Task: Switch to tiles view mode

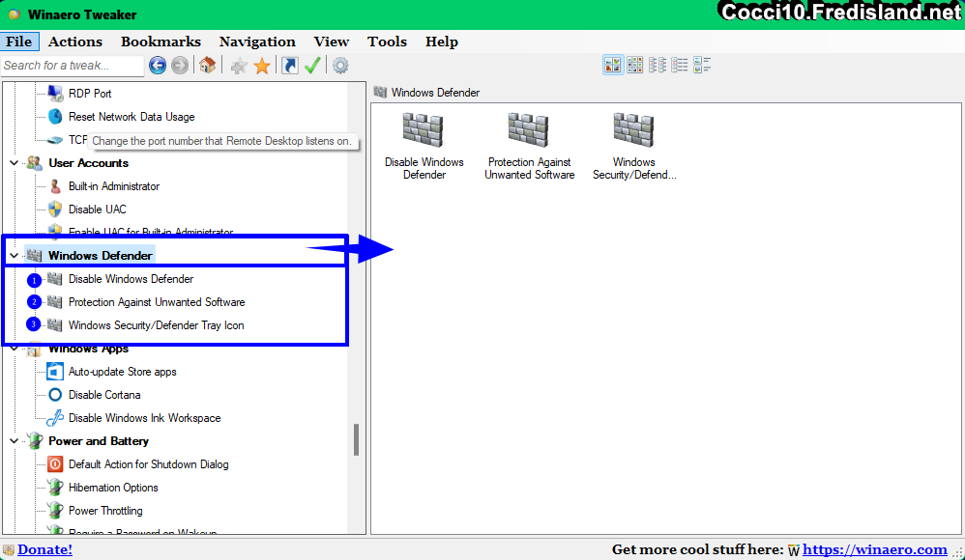Action: 702,65
